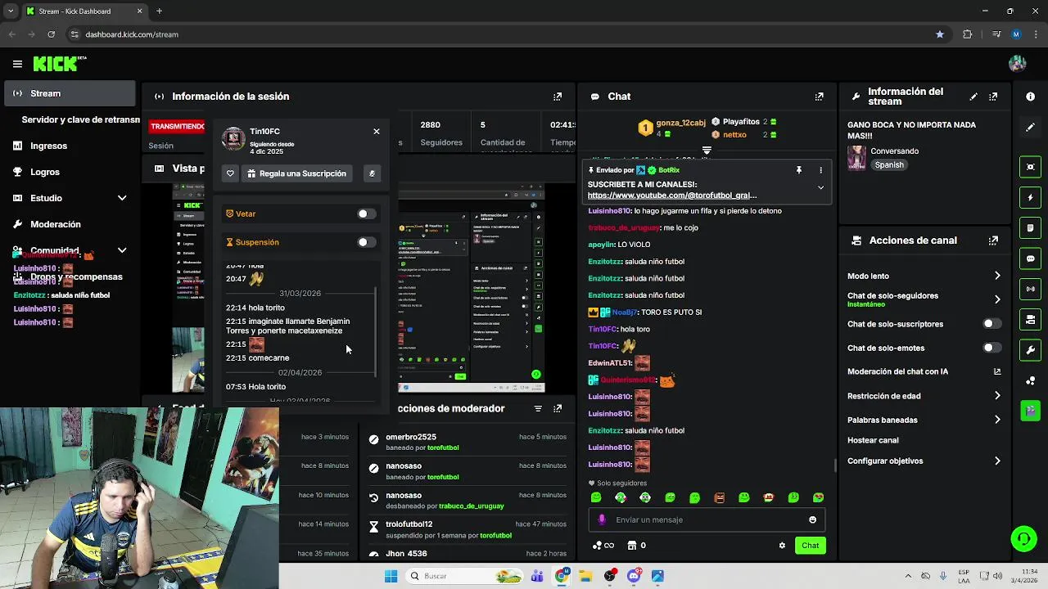Toggle the channel actions panel icon
The width and height of the screenshot is (1048, 589).
[1030, 319]
